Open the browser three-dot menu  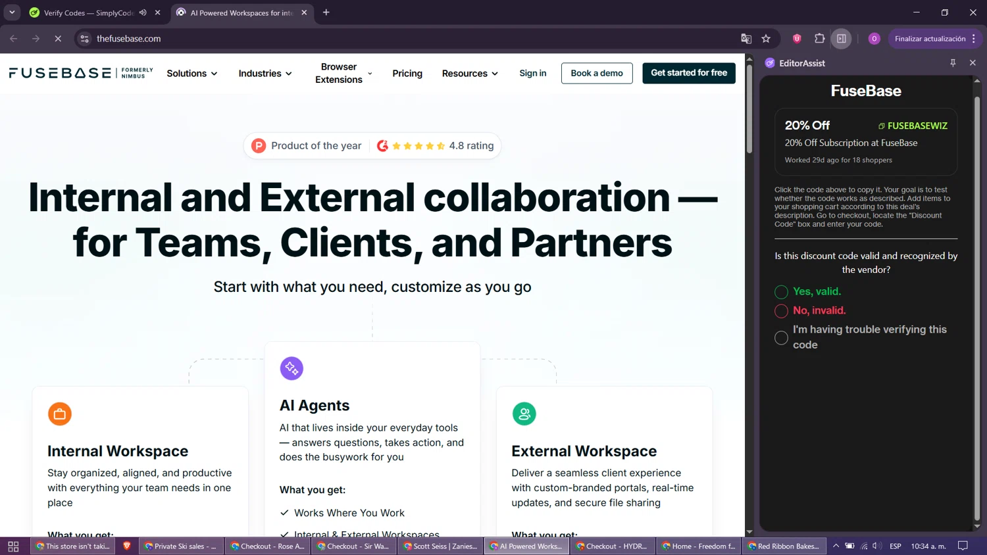[974, 39]
